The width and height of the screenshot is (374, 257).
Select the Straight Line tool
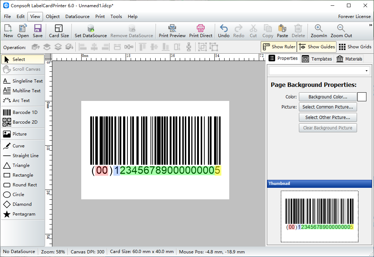pos(23,156)
